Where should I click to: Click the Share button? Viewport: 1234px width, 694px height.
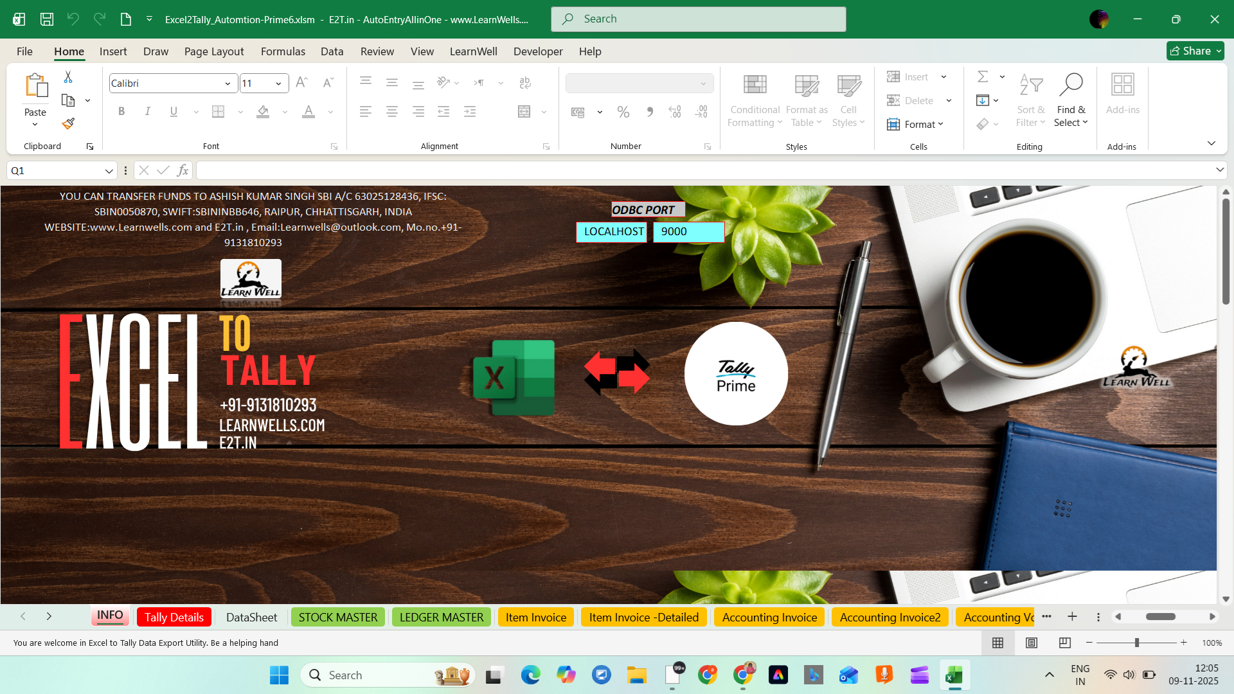coord(1194,50)
